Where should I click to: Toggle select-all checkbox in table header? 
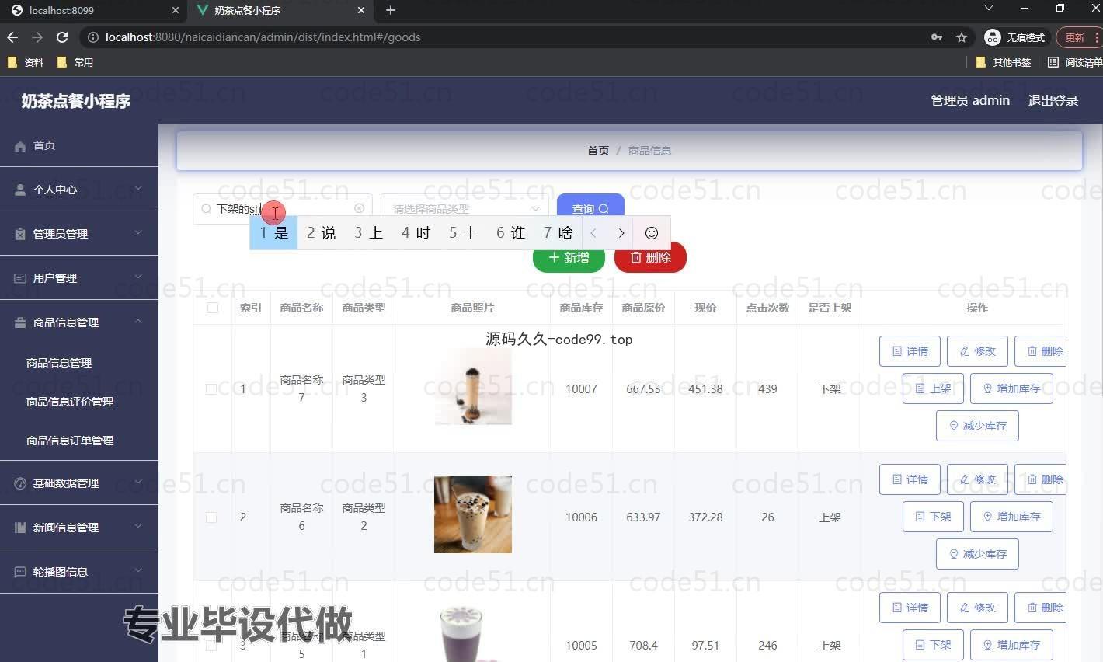213,308
